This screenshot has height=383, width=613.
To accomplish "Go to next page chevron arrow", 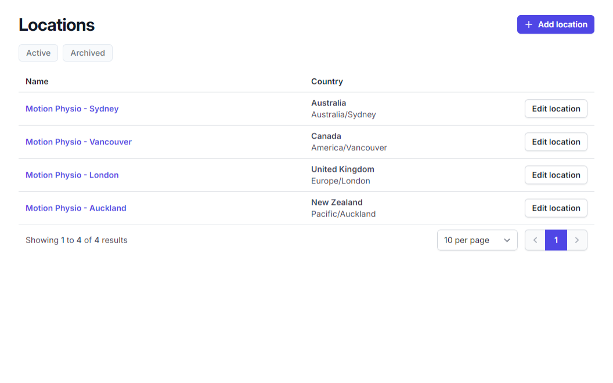I will [576, 240].
